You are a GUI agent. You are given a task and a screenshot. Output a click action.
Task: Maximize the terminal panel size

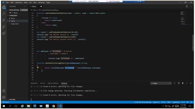(x=187, y=83)
